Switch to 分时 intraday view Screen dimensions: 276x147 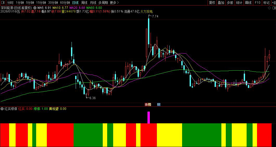click(10, 2)
